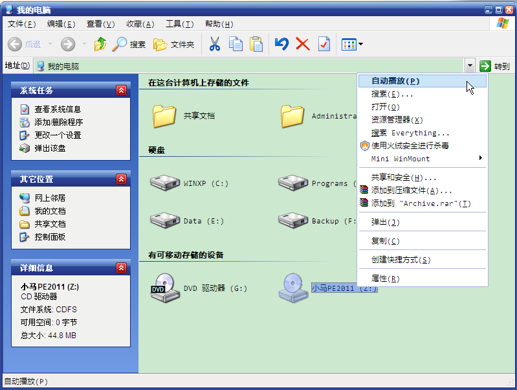Select the Data (E:) drive icon

pos(164,221)
